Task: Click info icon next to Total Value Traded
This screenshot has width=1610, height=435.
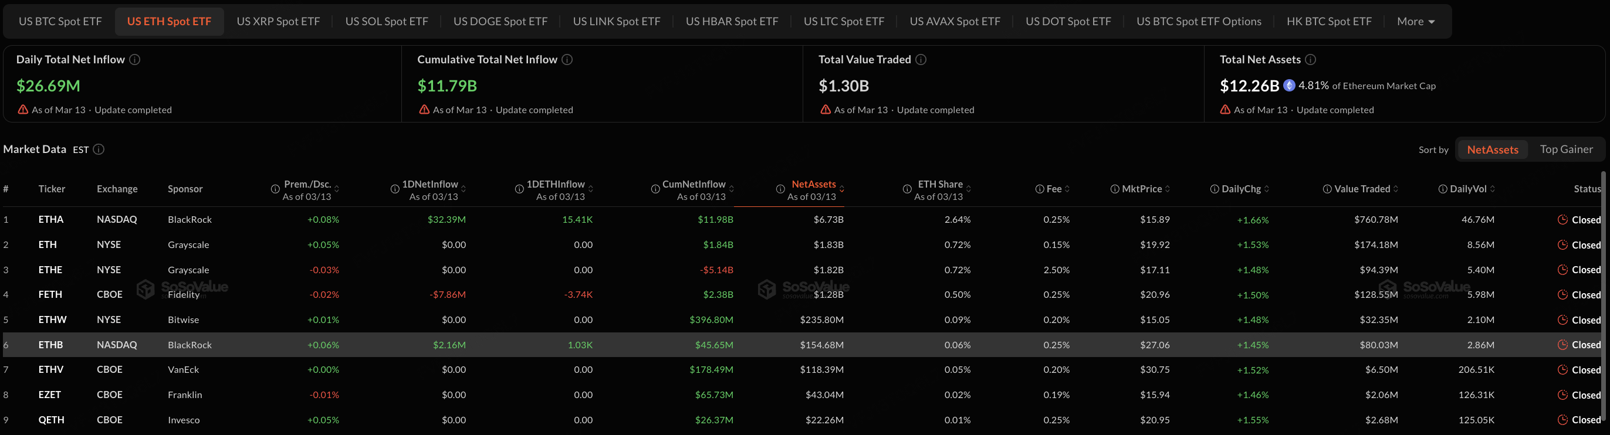Action: (x=921, y=60)
